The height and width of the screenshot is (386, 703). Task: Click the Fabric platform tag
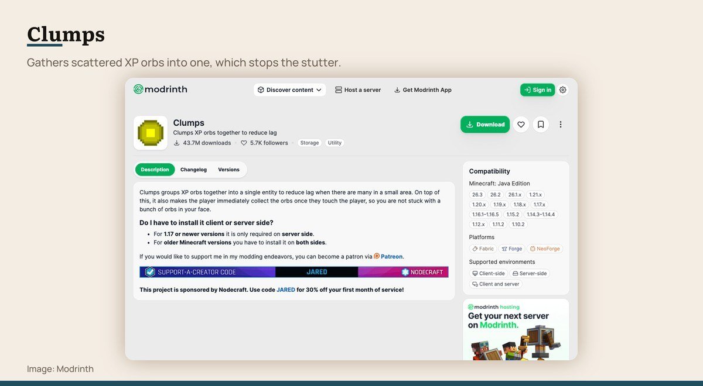(x=483, y=249)
